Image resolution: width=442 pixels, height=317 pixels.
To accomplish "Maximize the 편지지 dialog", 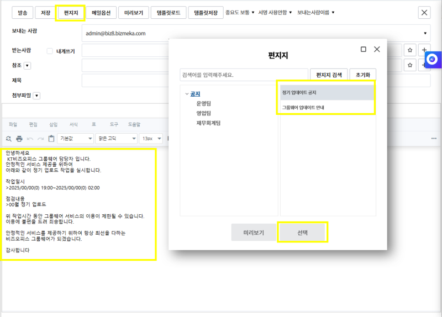I will tap(364, 49).
